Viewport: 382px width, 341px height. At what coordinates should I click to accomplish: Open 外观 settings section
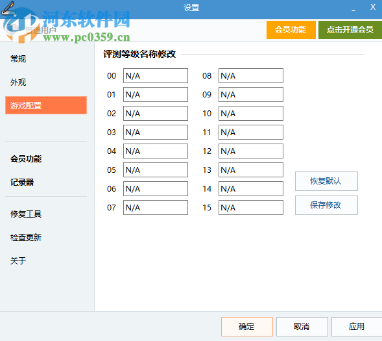coord(18,82)
